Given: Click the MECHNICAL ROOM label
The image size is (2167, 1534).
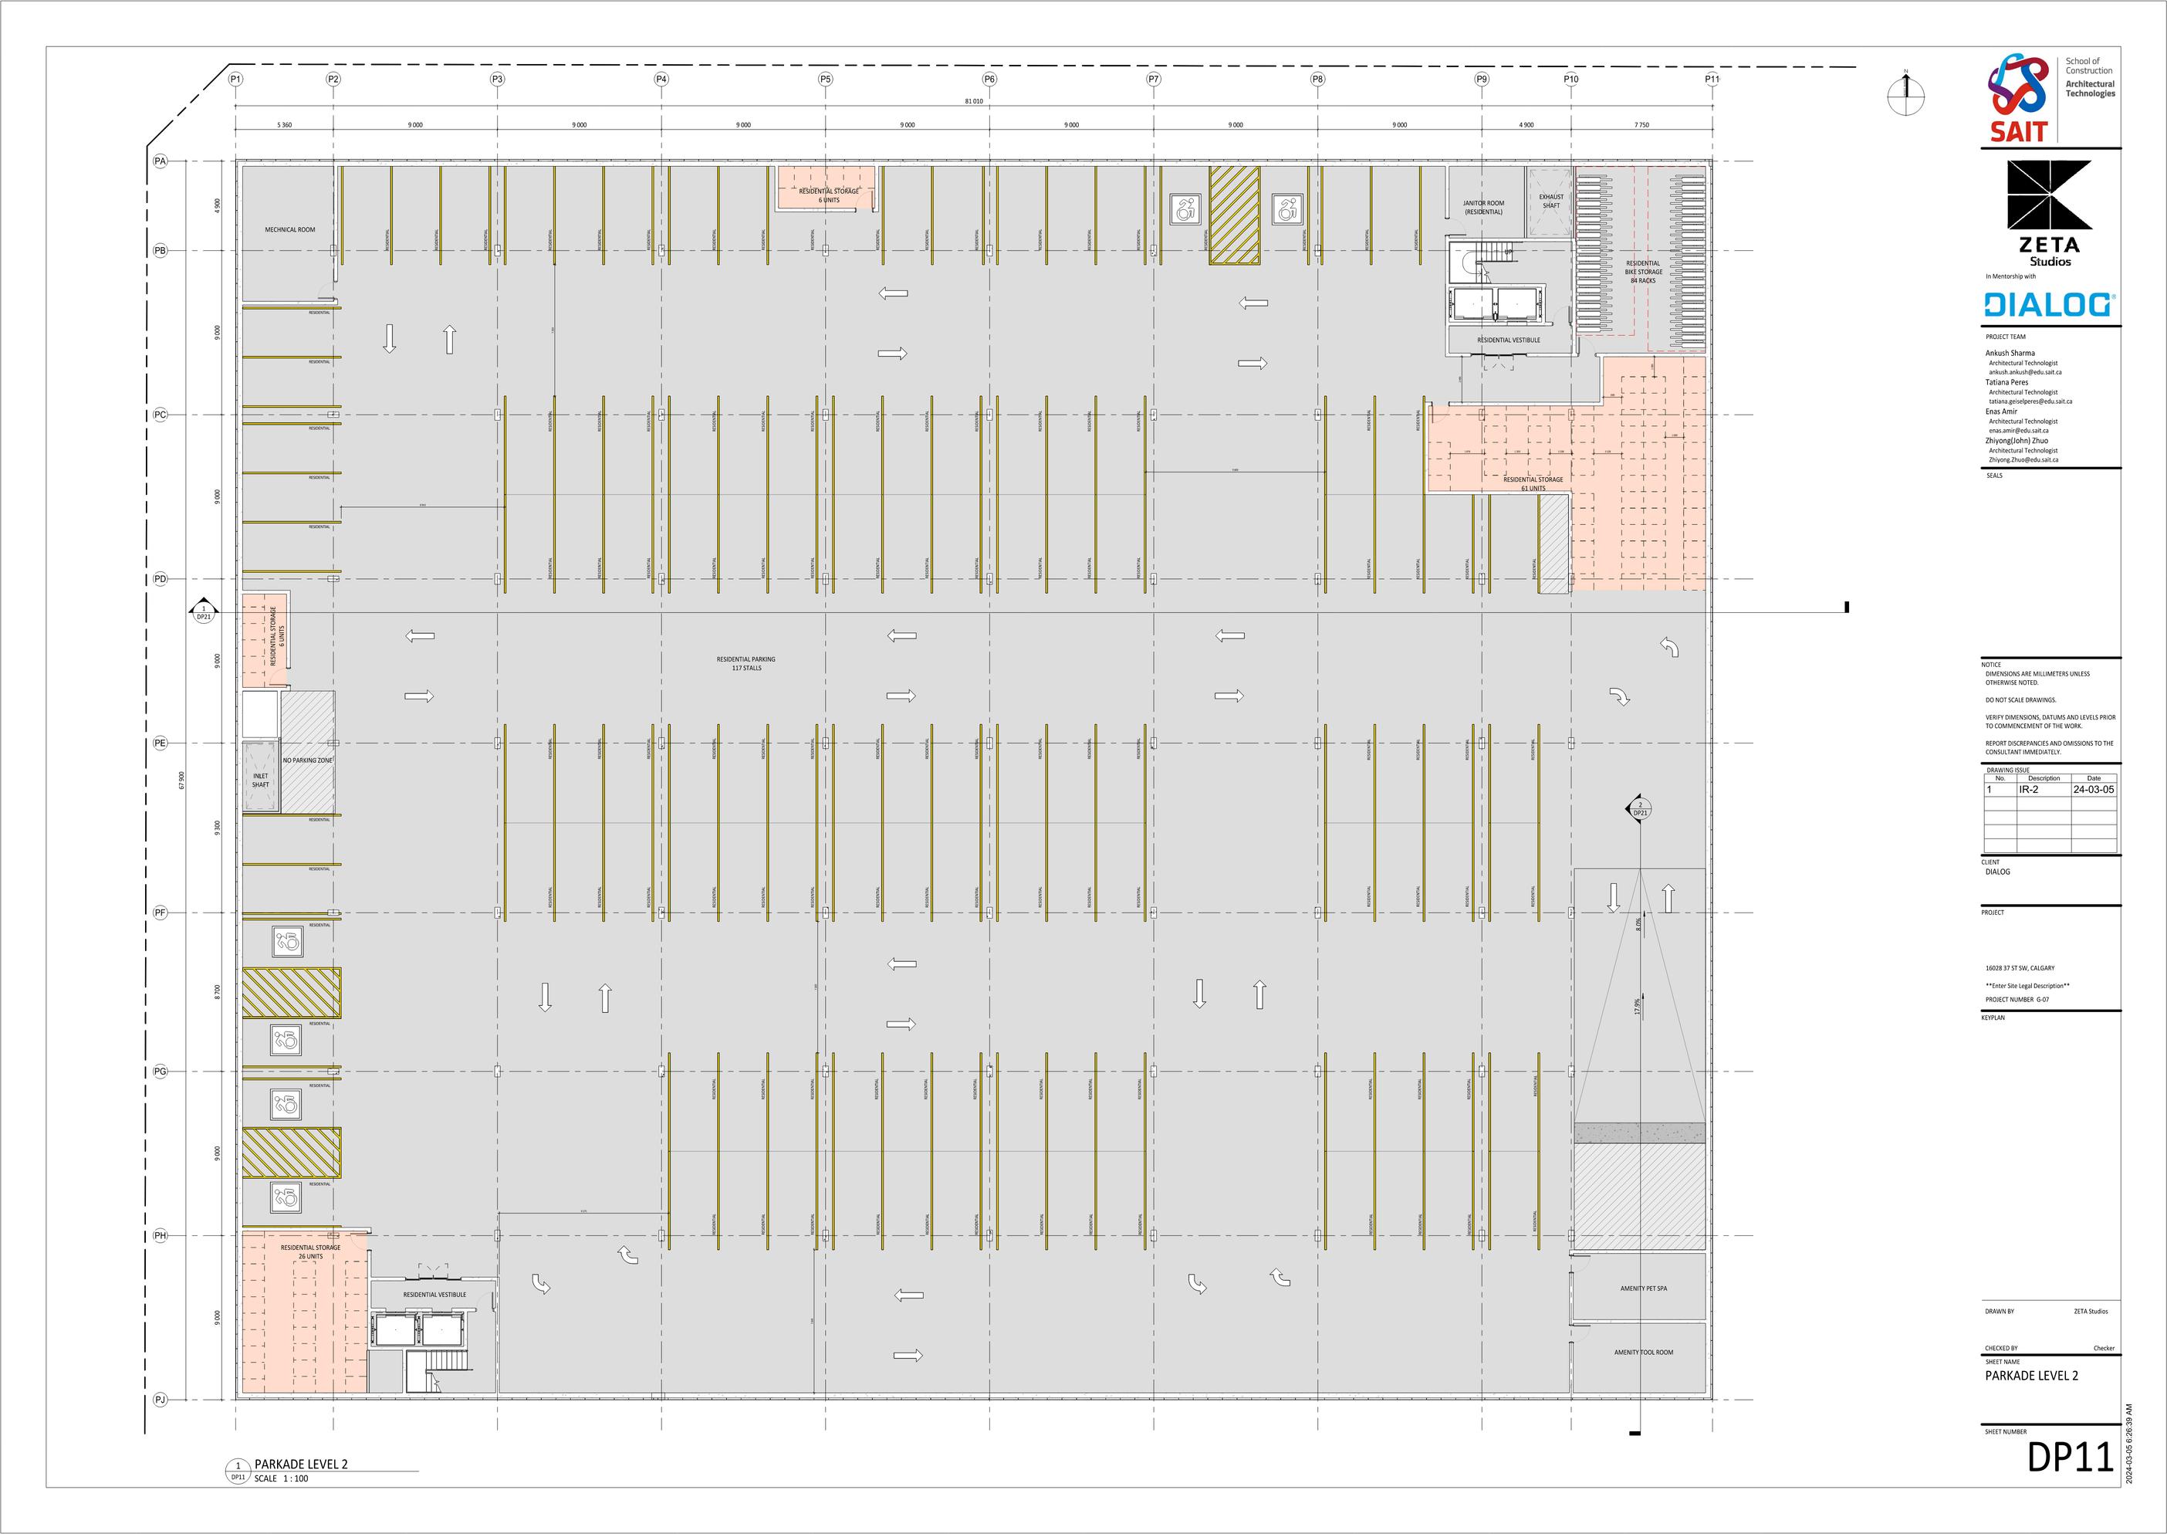Looking at the screenshot, I should coord(290,229).
